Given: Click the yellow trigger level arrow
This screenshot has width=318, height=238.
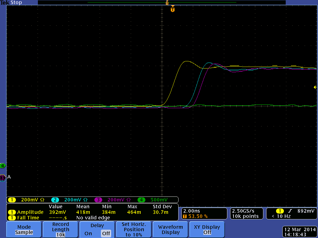Looking at the screenshot, I should click(315, 87).
